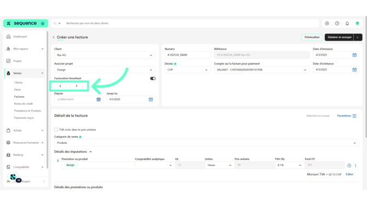The image size is (367, 206).
Task: Open the Dashboard home icon
Action: tap(8, 37)
